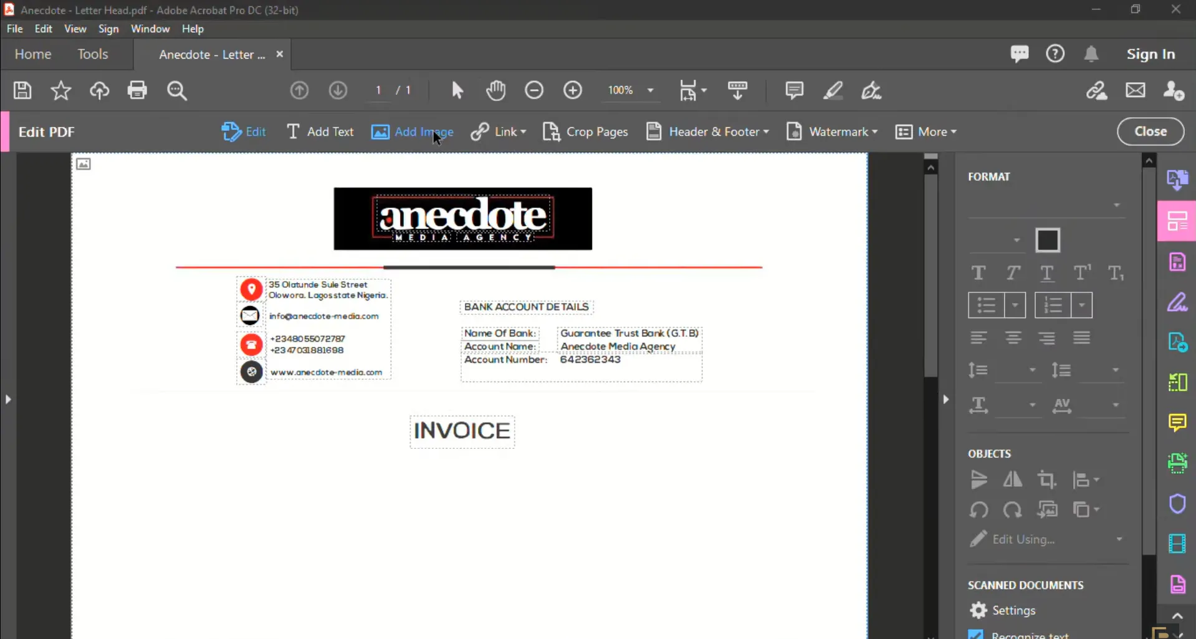The image size is (1196, 639).
Task: Open the Window menu
Action: point(150,29)
